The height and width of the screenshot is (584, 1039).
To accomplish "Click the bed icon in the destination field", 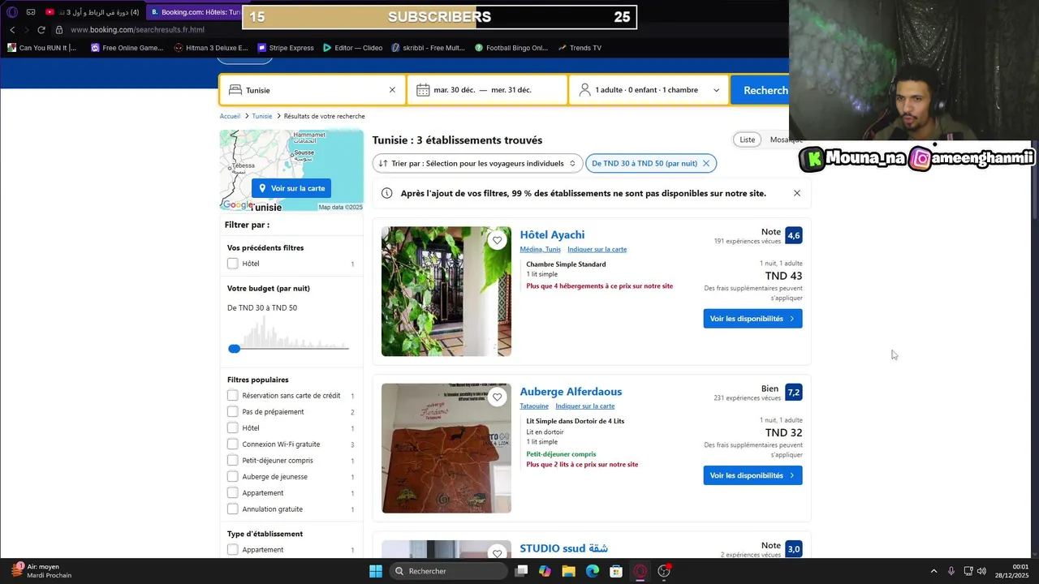I will [235, 90].
